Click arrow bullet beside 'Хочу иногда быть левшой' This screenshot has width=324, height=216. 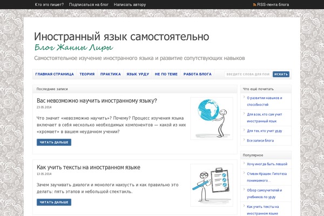coord(244,163)
